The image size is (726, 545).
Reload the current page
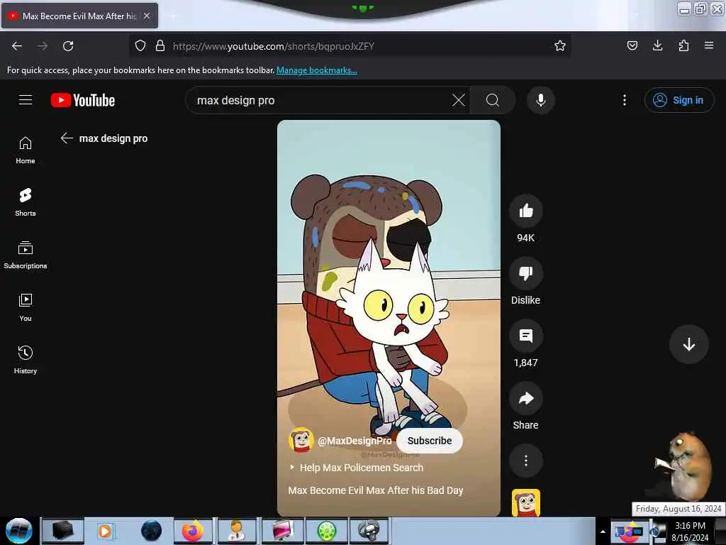coord(68,46)
